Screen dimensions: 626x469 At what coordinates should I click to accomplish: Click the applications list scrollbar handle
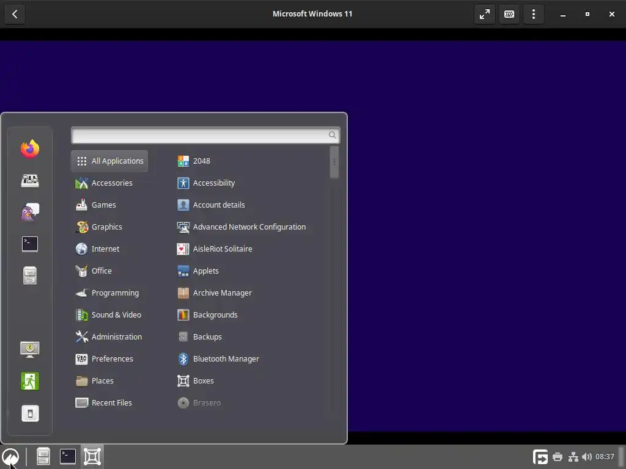(334, 162)
